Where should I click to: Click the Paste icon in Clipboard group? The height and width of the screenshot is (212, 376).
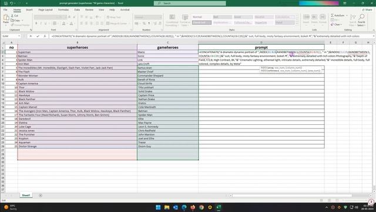point(6,17)
